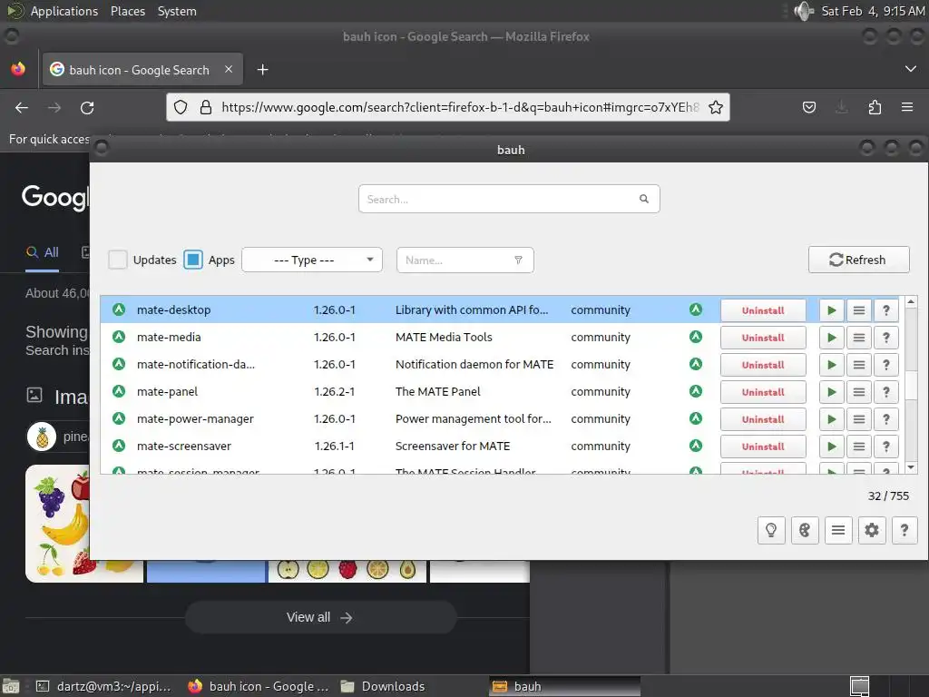The width and height of the screenshot is (929, 697).
Task: Show mate-panel info question mark
Action: pos(885,392)
